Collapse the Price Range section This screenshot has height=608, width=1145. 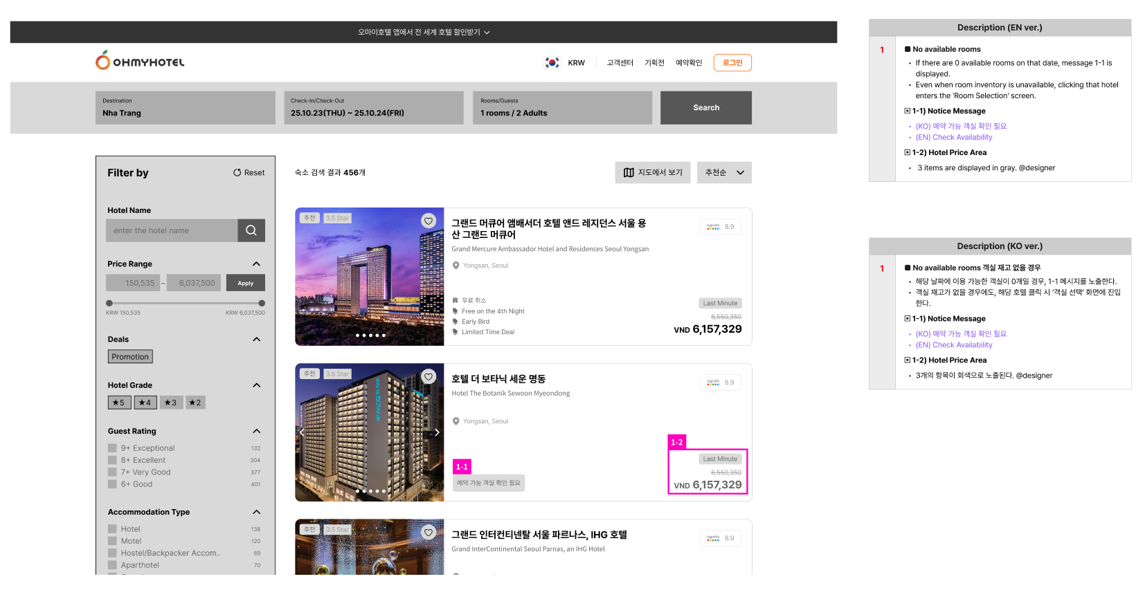click(x=256, y=264)
